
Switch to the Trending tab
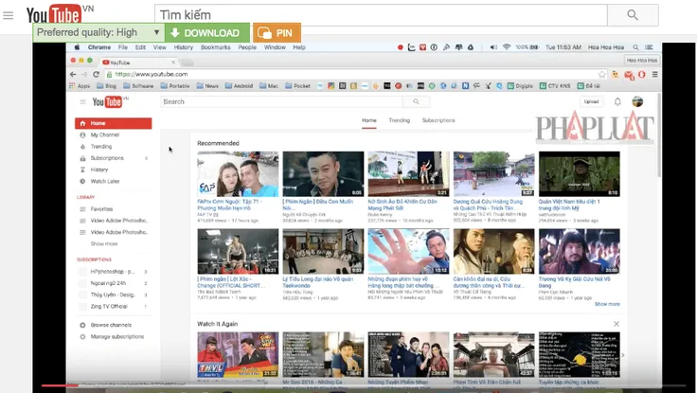click(x=399, y=120)
